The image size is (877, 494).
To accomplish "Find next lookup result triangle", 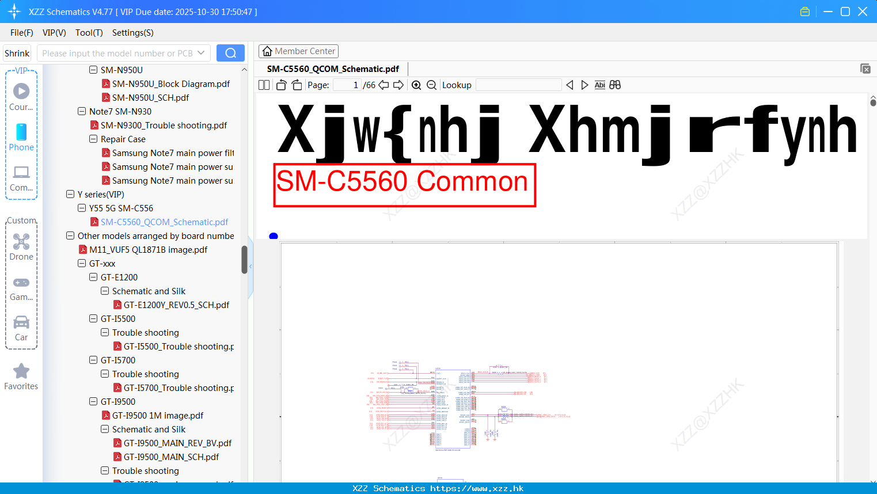I will (x=584, y=85).
